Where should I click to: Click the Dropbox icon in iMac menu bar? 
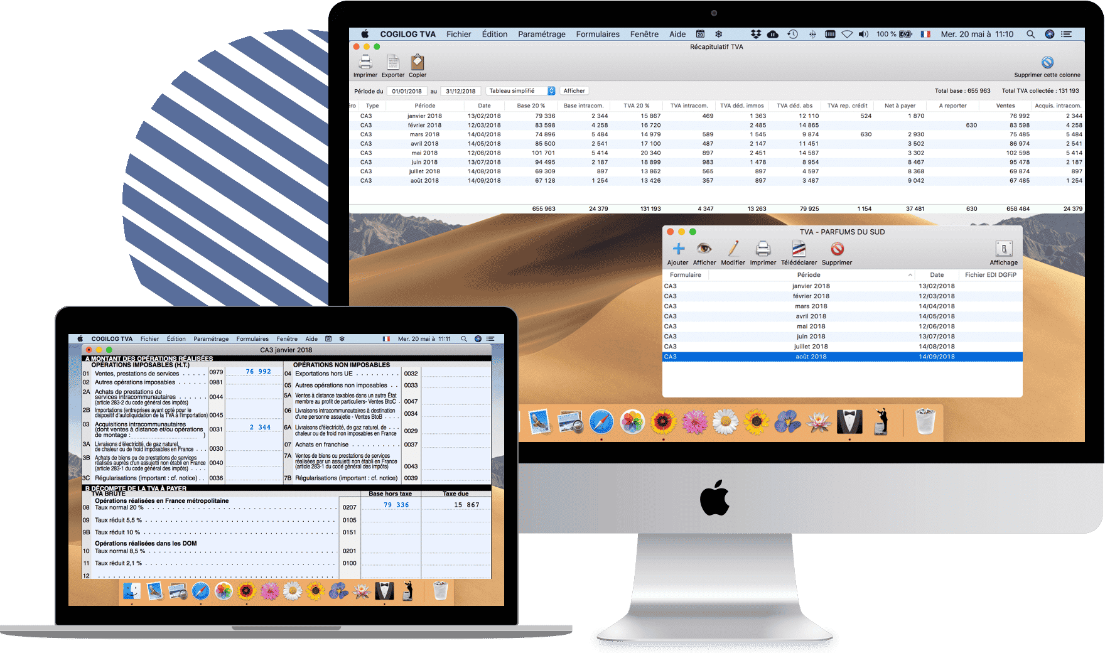[x=756, y=34]
